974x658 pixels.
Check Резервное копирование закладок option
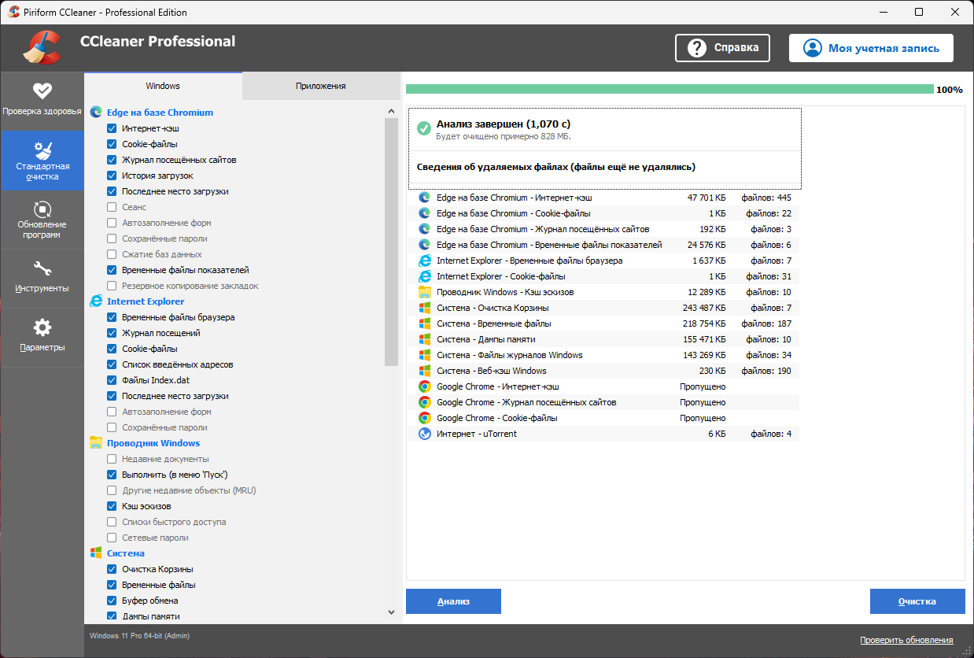tap(112, 286)
